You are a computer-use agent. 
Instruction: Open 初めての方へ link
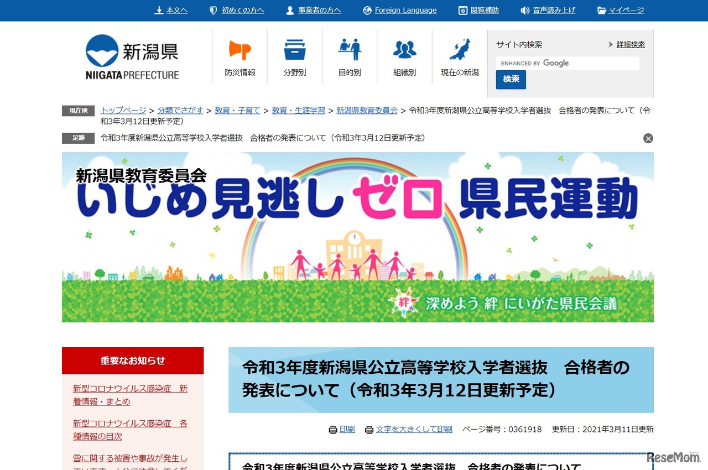(x=243, y=11)
